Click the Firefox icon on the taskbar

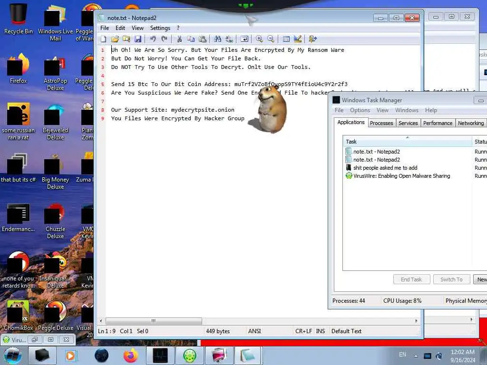[131, 355]
